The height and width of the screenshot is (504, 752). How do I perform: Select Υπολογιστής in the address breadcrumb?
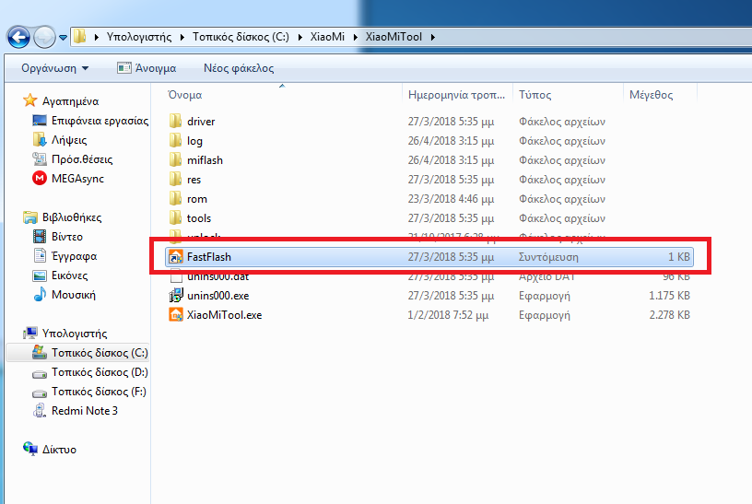(x=138, y=37)
